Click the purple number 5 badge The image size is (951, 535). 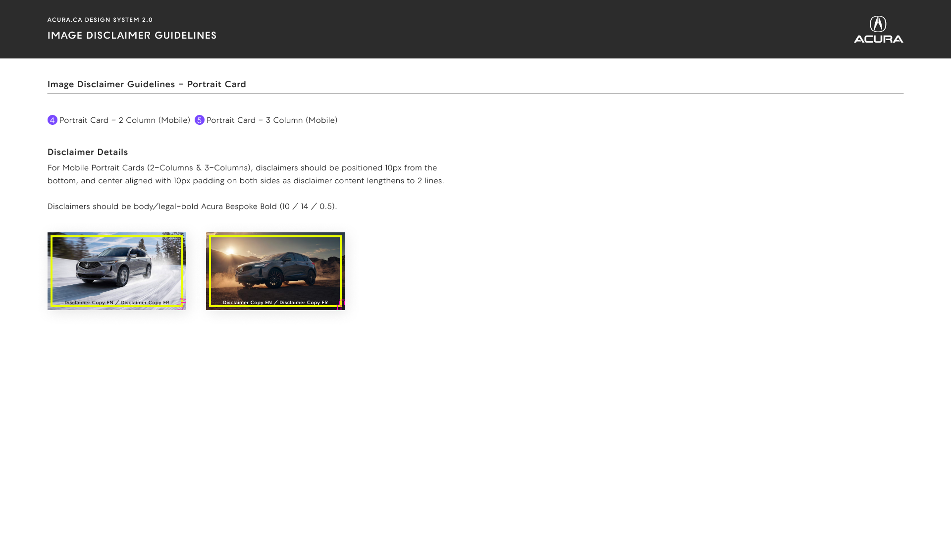200,120
